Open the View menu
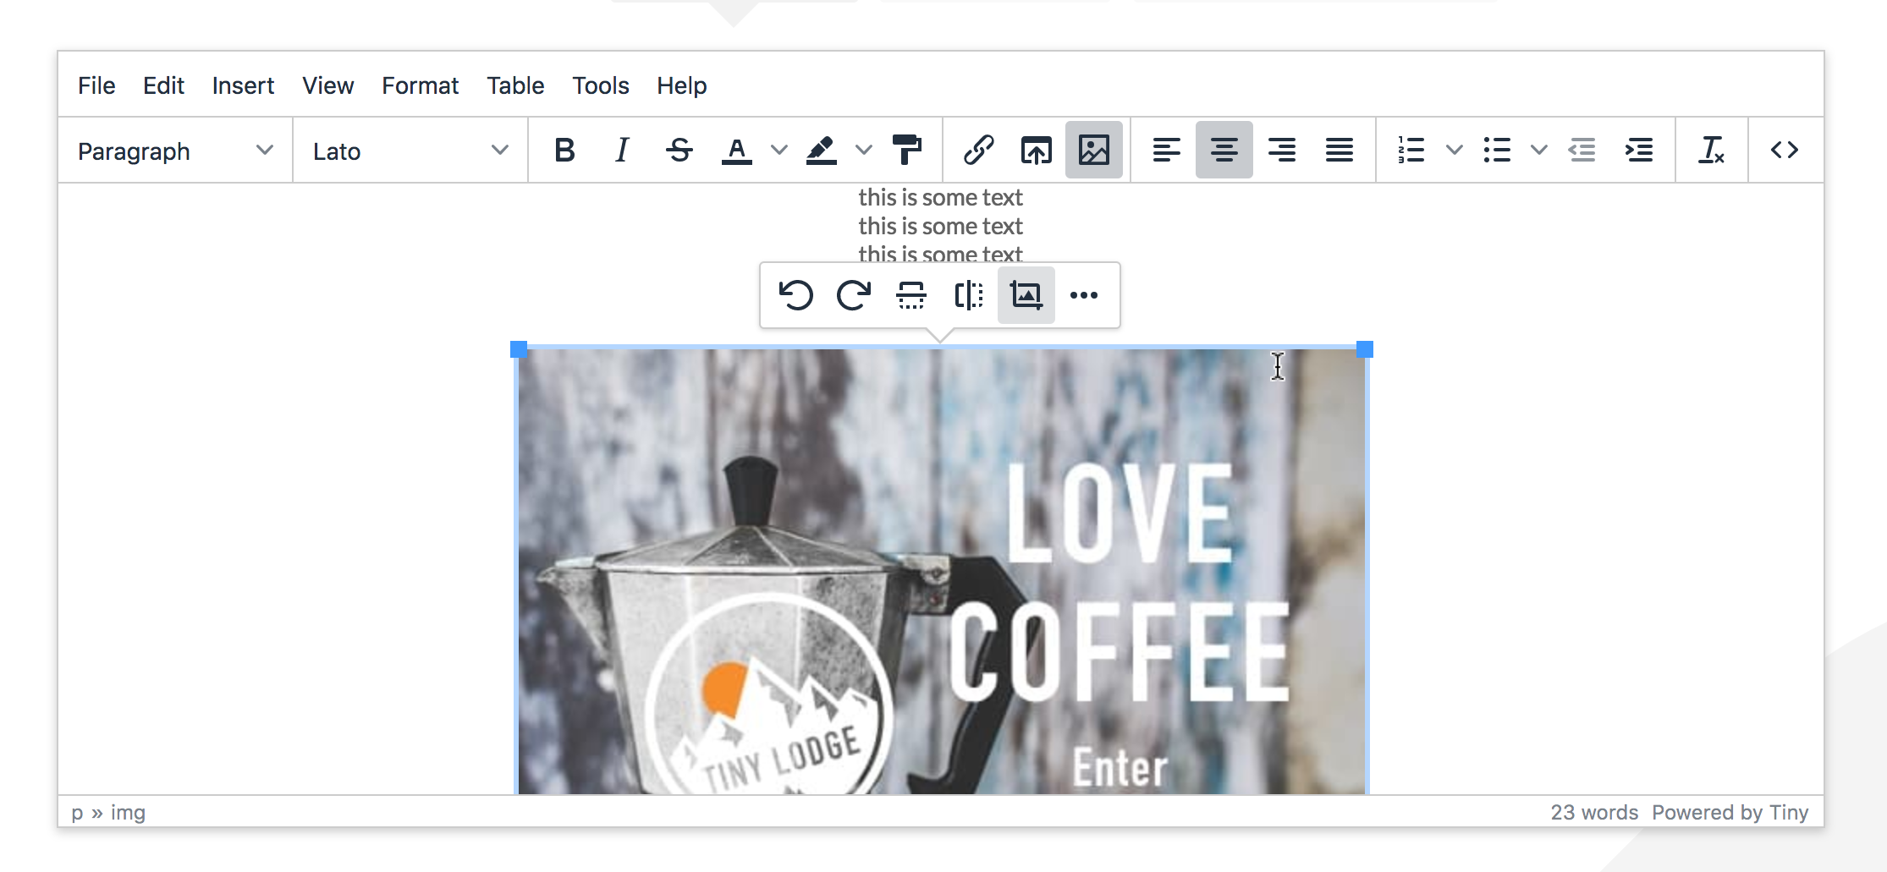This screenshot has height=872, width=1887. click(328, 85)
